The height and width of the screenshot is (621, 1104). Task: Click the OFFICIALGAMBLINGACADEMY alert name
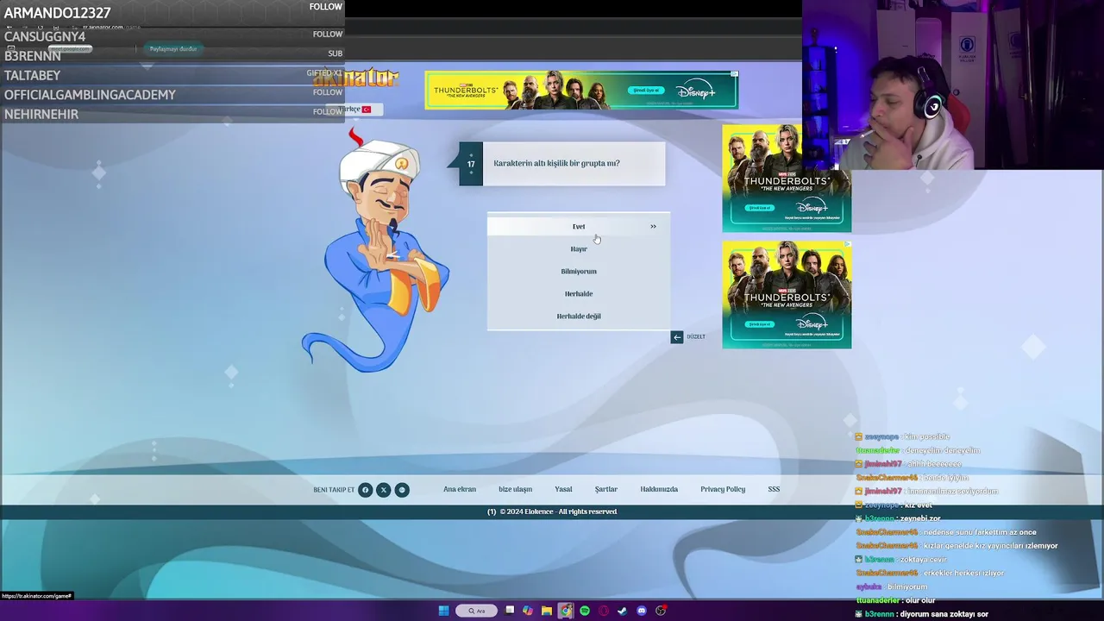point(90,95)
